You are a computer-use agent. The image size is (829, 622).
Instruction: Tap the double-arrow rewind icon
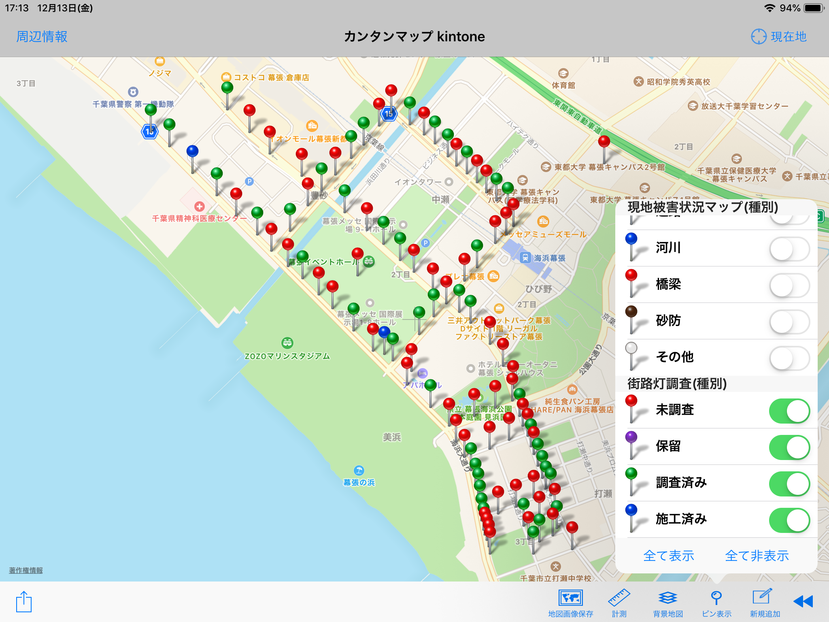803,601
